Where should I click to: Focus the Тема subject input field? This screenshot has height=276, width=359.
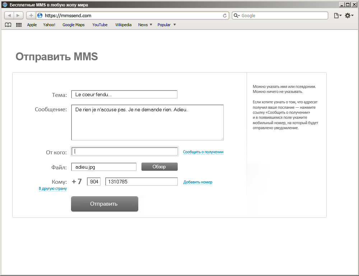[124, 94]
